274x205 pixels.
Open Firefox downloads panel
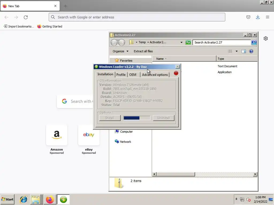point(258,17)
